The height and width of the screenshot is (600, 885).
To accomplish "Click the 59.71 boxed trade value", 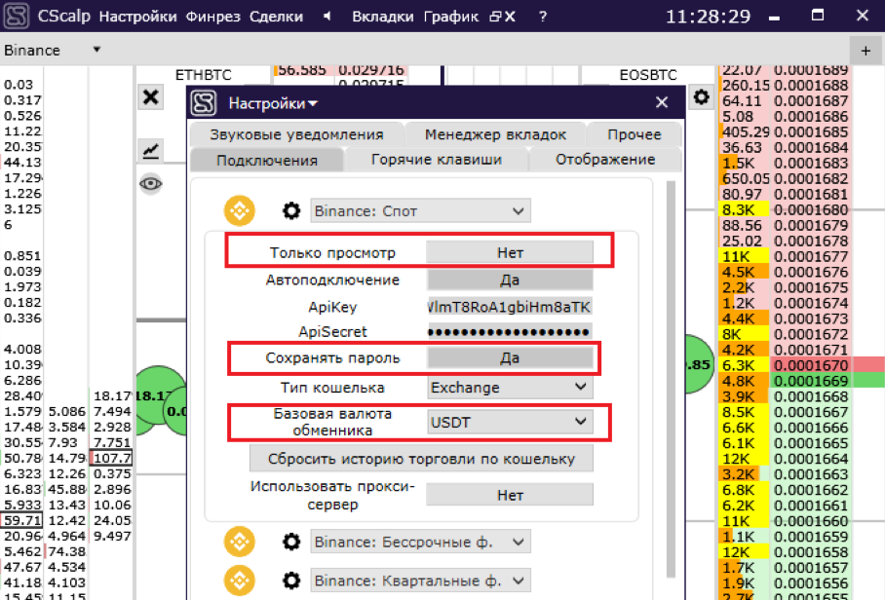I will [22, 520].
